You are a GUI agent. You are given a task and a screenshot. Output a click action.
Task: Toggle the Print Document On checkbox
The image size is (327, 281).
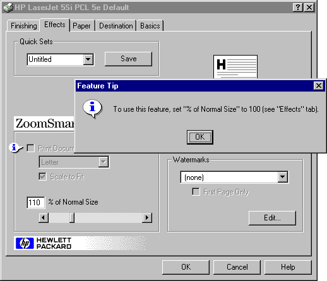tap(31, 148)
